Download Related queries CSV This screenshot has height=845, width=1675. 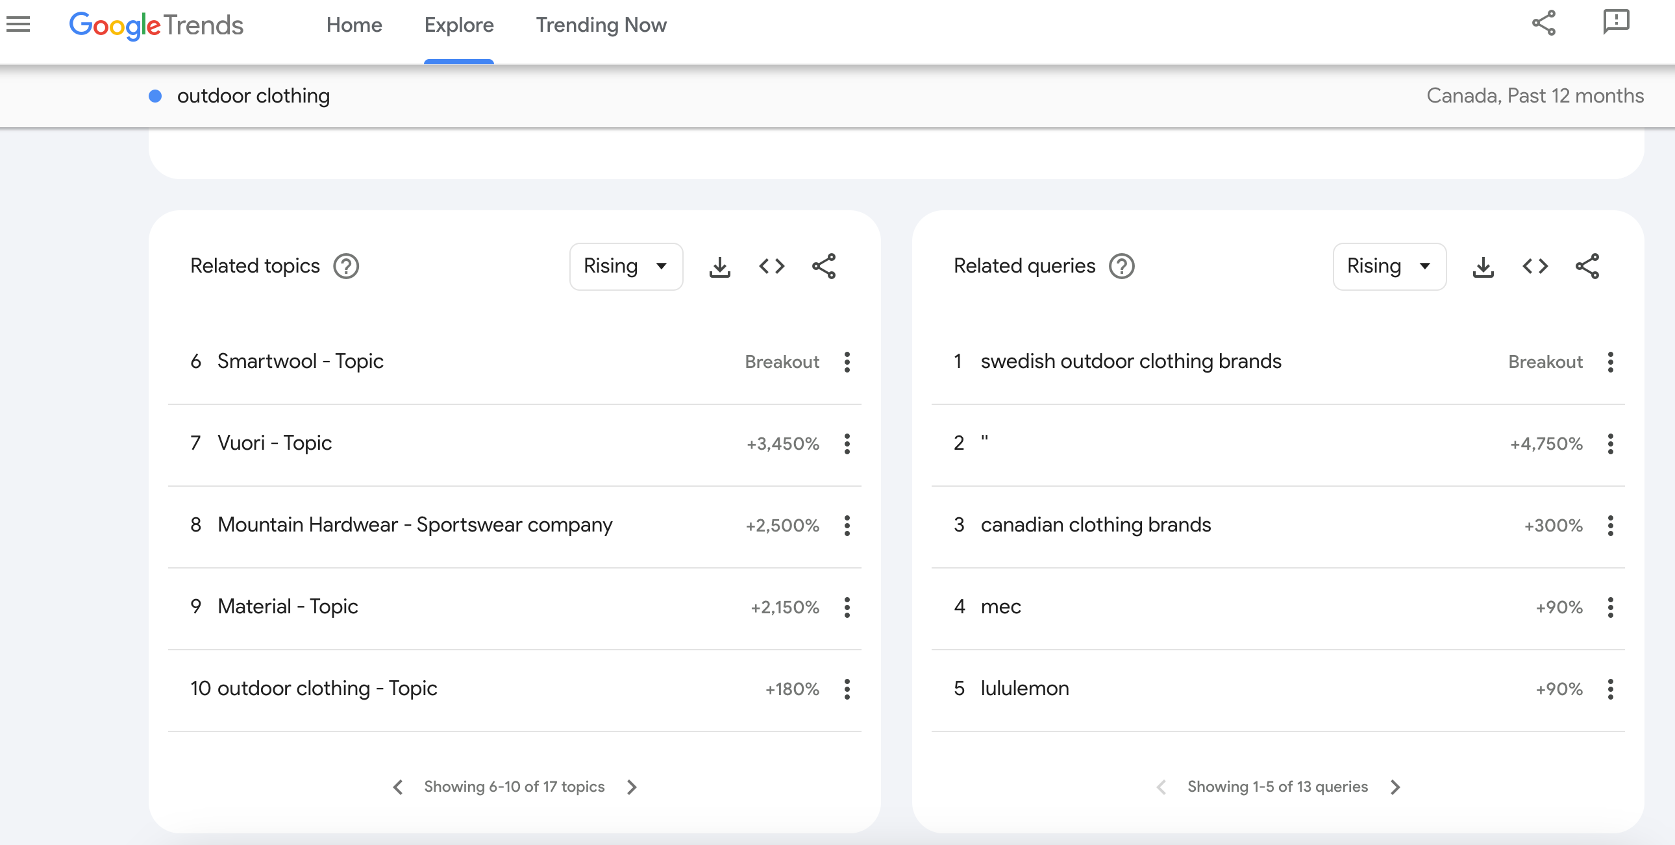tap(1483, 267)
